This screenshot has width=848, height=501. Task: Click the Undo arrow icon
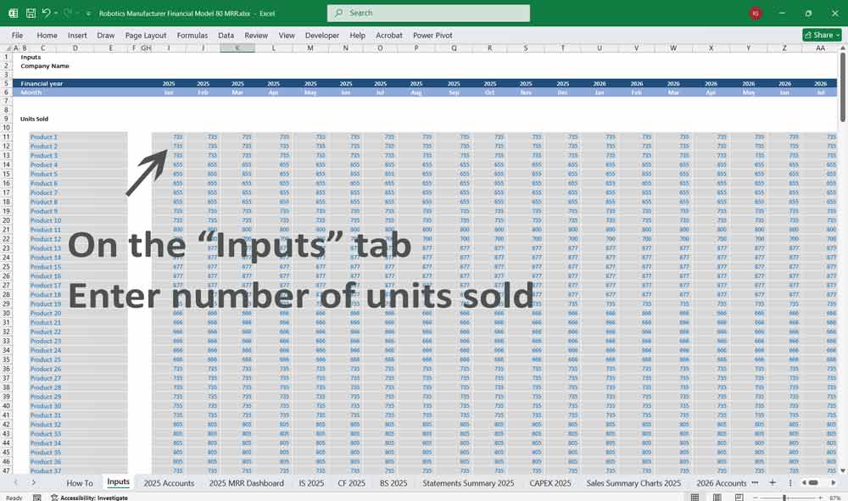click(x=46, y=14)
